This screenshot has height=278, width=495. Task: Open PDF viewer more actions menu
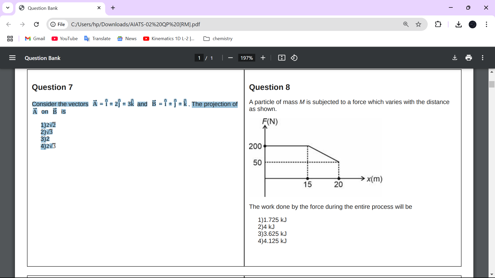coord(483,58)
